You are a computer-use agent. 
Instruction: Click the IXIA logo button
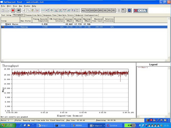tap(140, 10)
